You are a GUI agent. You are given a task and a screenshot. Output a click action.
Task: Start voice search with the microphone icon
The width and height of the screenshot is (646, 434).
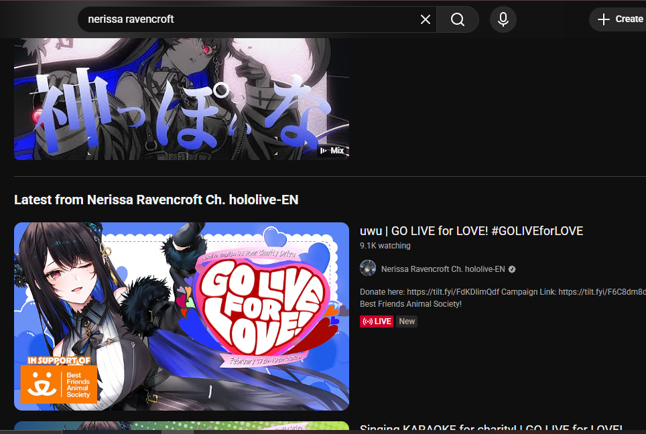pos(503,19)
